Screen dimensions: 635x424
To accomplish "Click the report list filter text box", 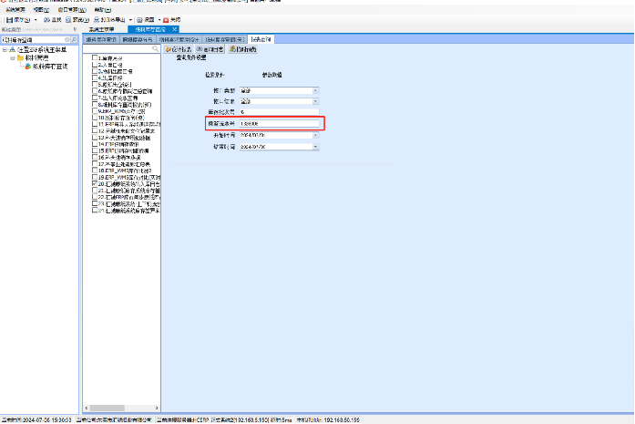I will click(x=118, y=48).
